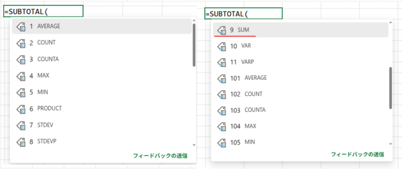Click the left list's scrollbar thumb
The height and width of the screenshot is (169, 402).
click(194, 45)
